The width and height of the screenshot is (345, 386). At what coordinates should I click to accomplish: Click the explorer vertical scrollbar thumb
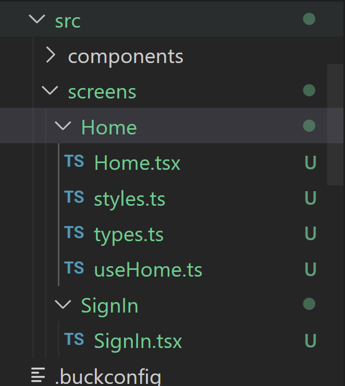336,124
